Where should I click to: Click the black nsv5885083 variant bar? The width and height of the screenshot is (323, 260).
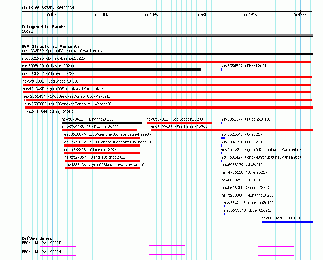point(111,70)
